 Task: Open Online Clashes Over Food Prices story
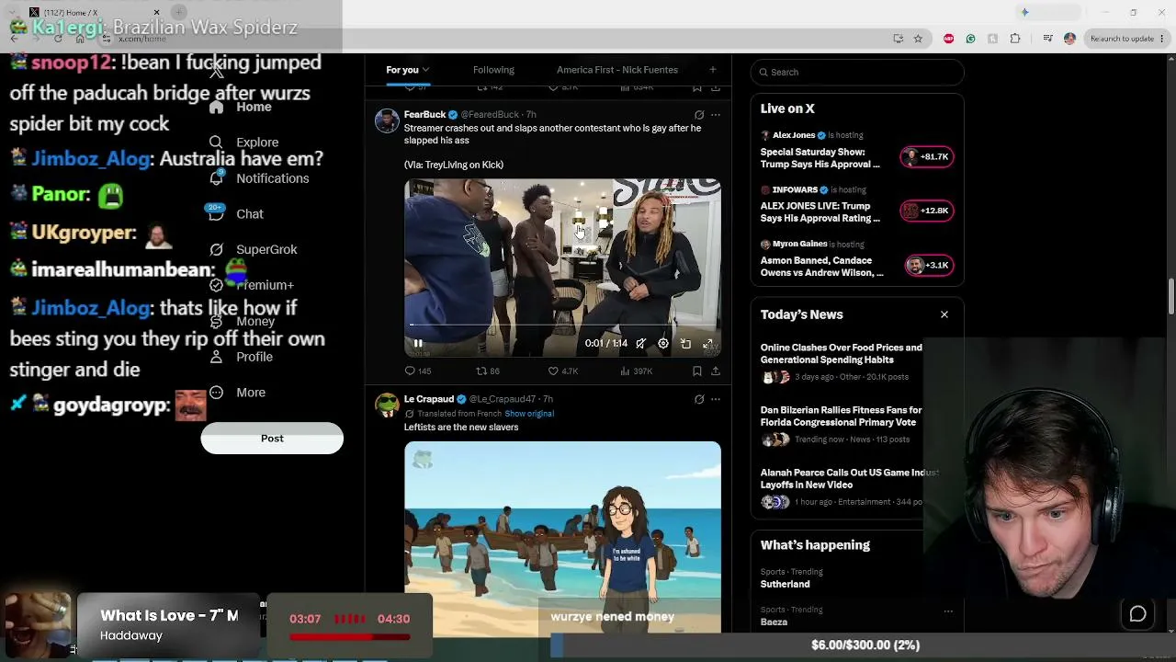842,362
